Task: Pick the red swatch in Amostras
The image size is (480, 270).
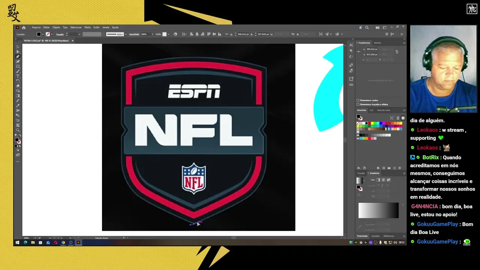Action: 369,123
